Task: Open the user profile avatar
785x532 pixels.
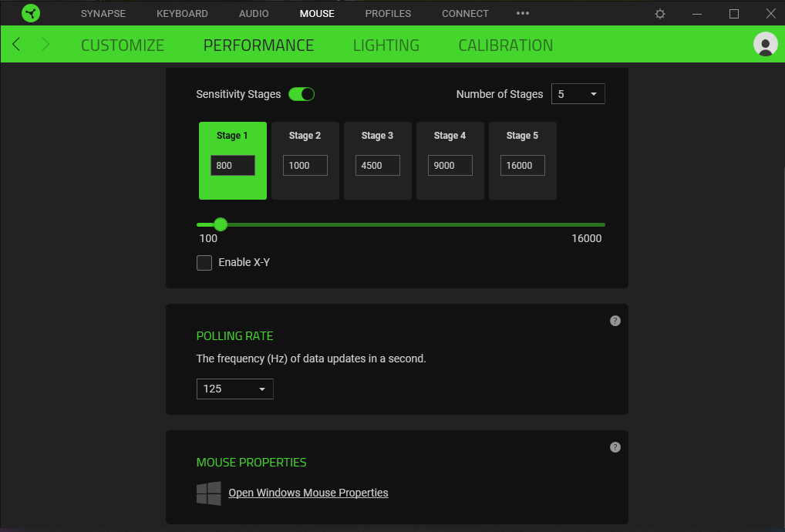Action: [x=765, y=45]
